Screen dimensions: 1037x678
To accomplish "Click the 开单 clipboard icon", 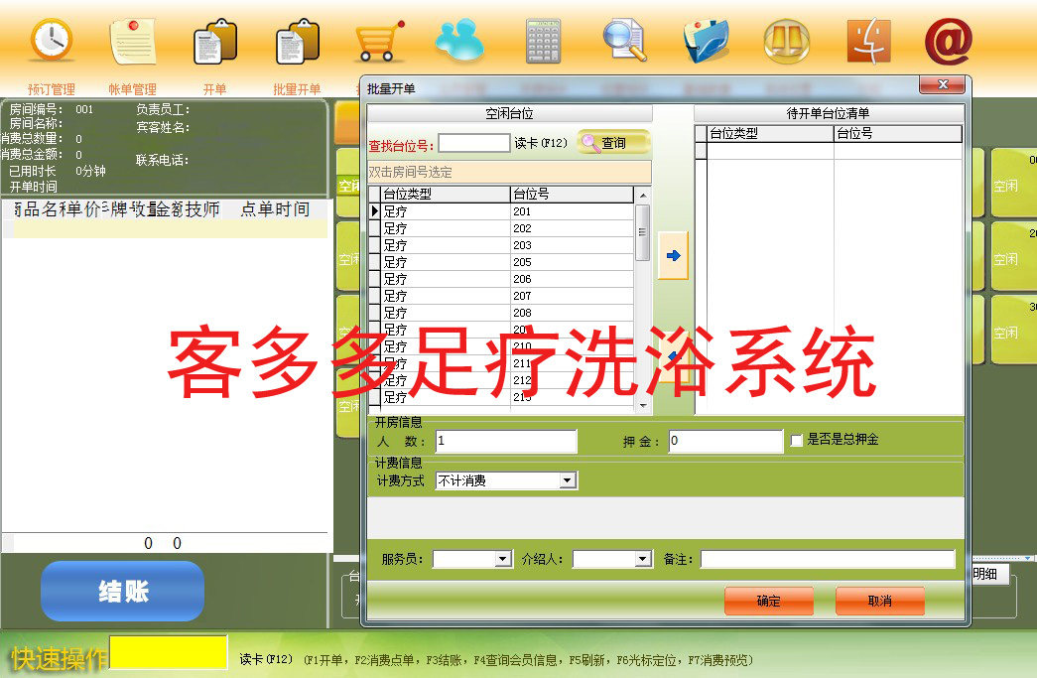I will pyautogui.click(x=215, y=42).
